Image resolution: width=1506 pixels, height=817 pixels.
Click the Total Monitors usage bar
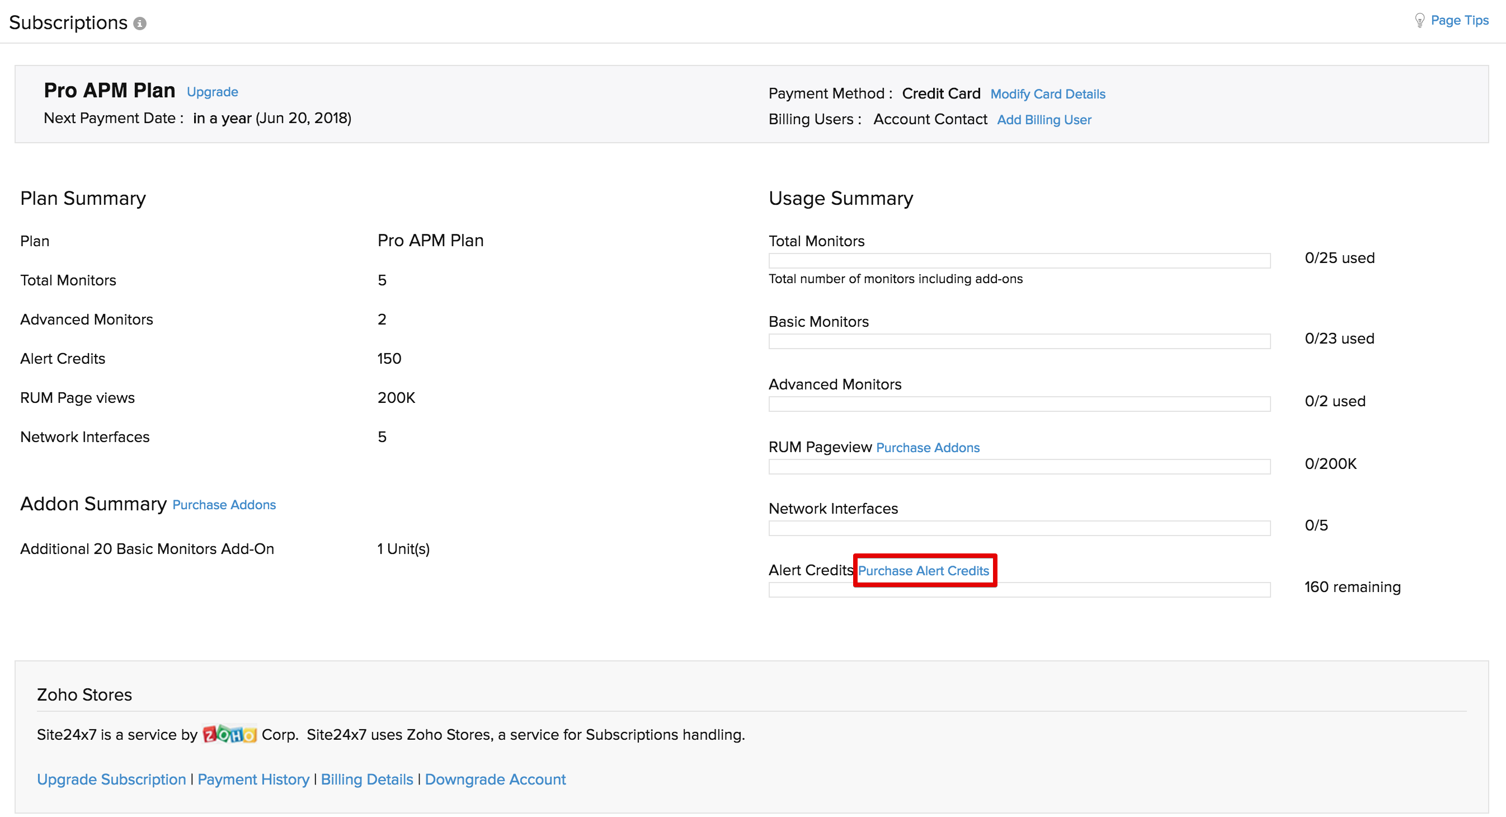pyautogui.click(x=1019, y=261)
